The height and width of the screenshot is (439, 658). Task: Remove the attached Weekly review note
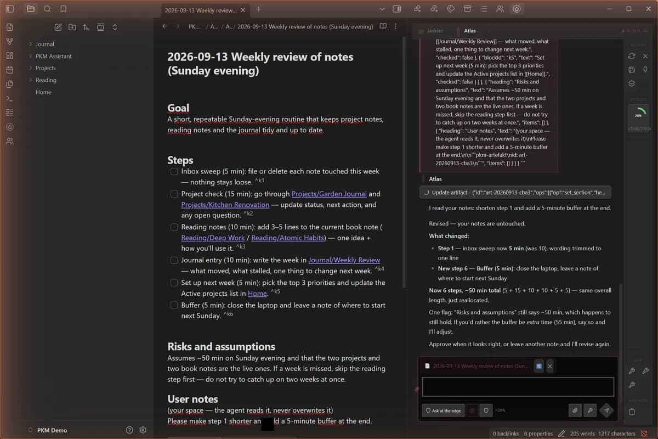pyautogui.click(x=550, y=366)
